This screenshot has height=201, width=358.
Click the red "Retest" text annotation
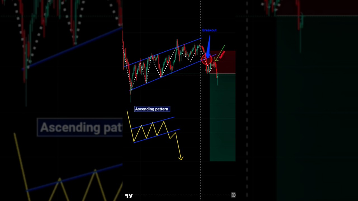coord(222,55)
